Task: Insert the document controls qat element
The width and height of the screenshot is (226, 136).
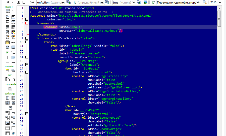Action: [13, 79]
